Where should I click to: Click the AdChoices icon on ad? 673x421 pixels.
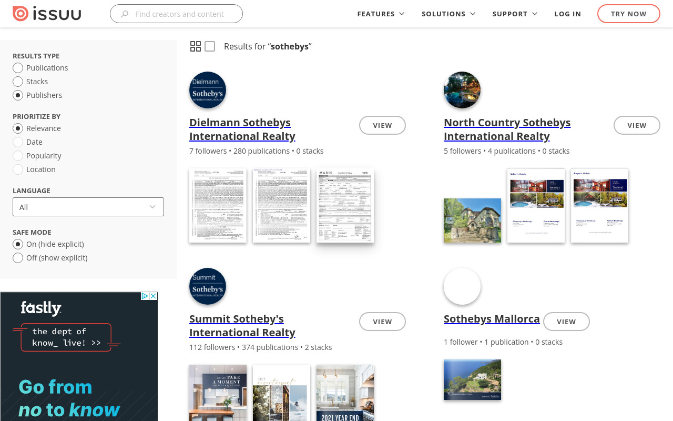coord(145,296)
